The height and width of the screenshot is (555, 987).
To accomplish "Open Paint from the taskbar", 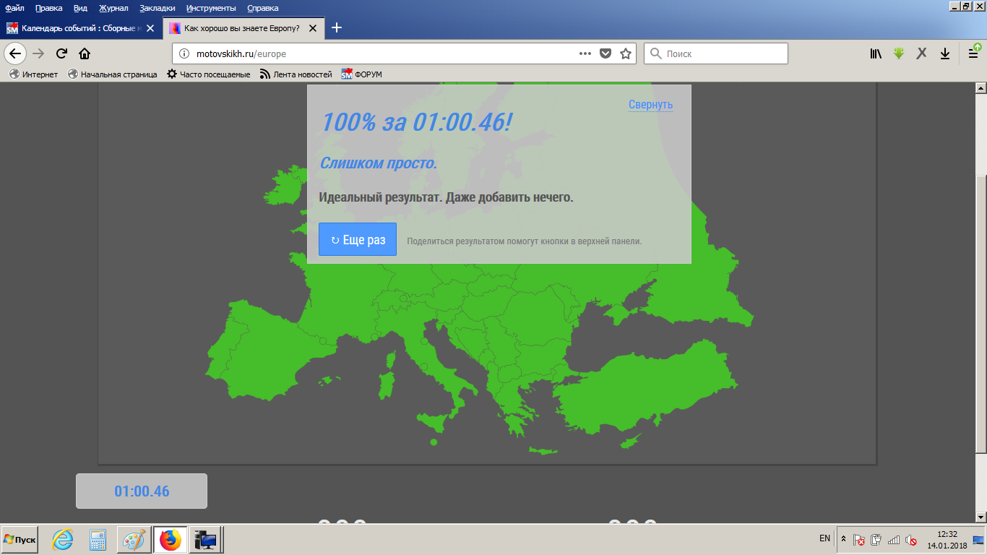I will click(x=134, y=539).
